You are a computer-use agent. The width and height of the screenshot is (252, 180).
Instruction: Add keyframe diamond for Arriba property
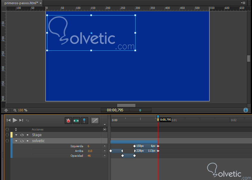click(105, 151)
